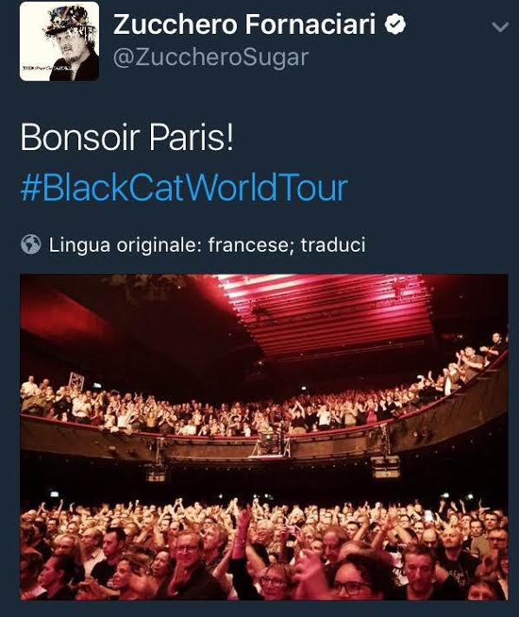Select the raised sign in balcony crowd

click(x=76, y=381)
